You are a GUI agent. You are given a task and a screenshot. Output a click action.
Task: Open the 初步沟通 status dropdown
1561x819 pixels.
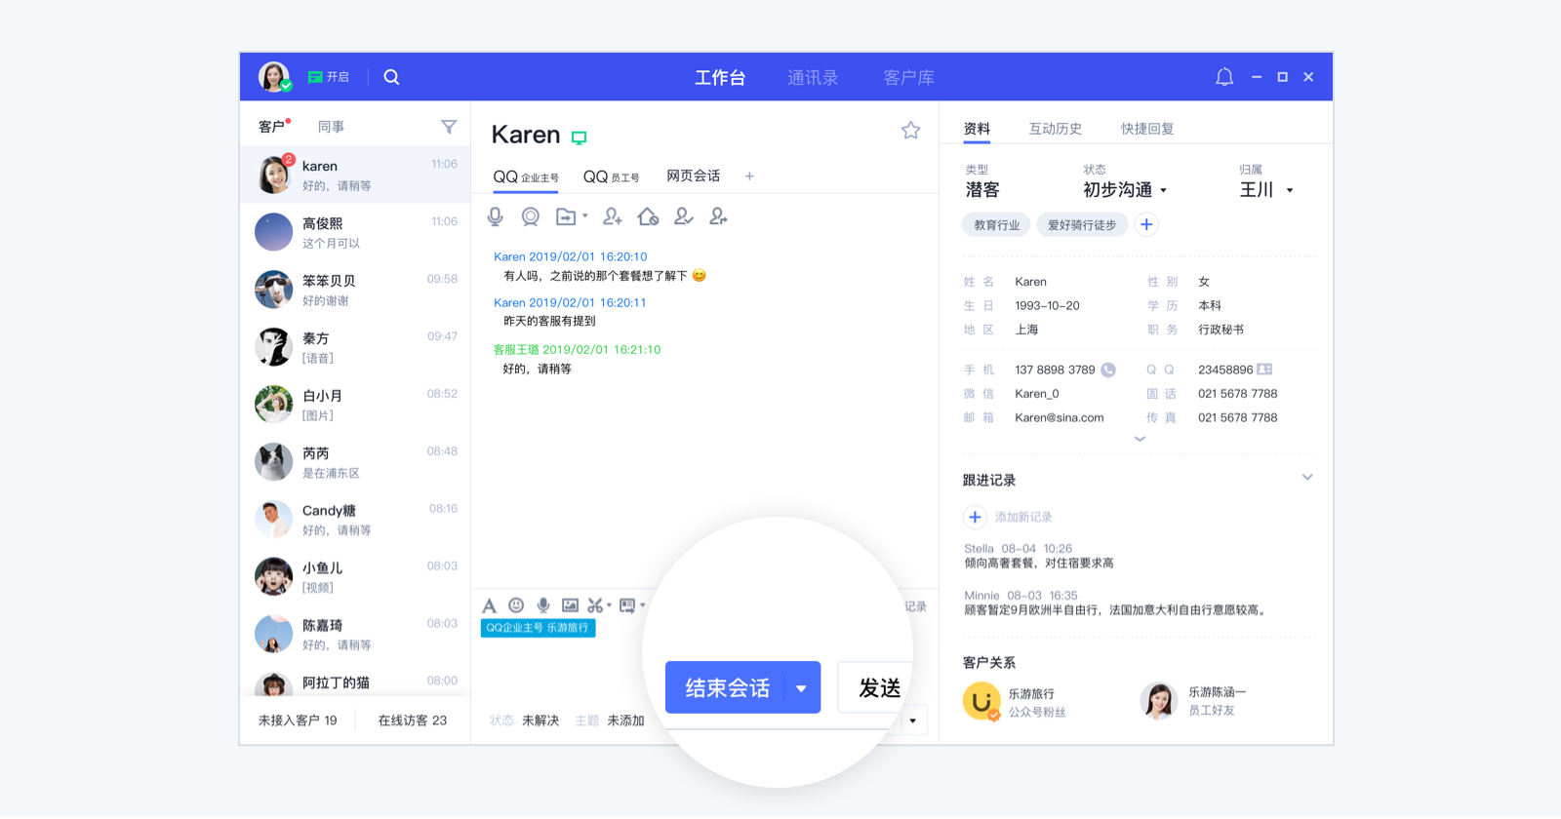tap(1125, 190)
